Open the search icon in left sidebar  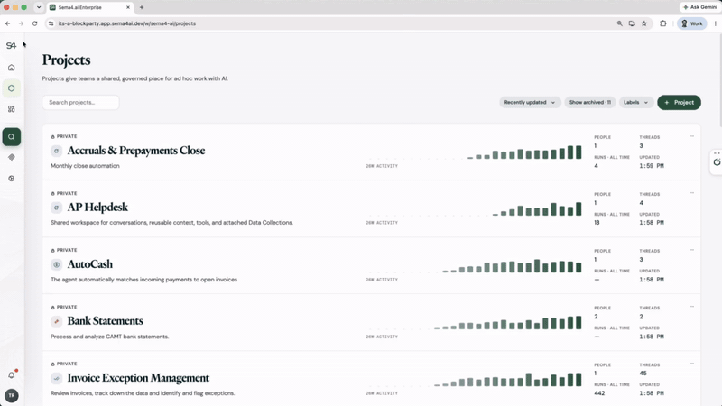(x=12, y=137)
